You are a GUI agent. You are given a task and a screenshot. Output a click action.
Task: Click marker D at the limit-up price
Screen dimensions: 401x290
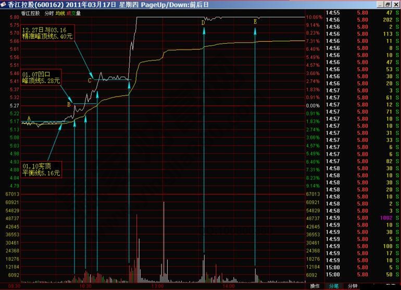tap(204, 23)
